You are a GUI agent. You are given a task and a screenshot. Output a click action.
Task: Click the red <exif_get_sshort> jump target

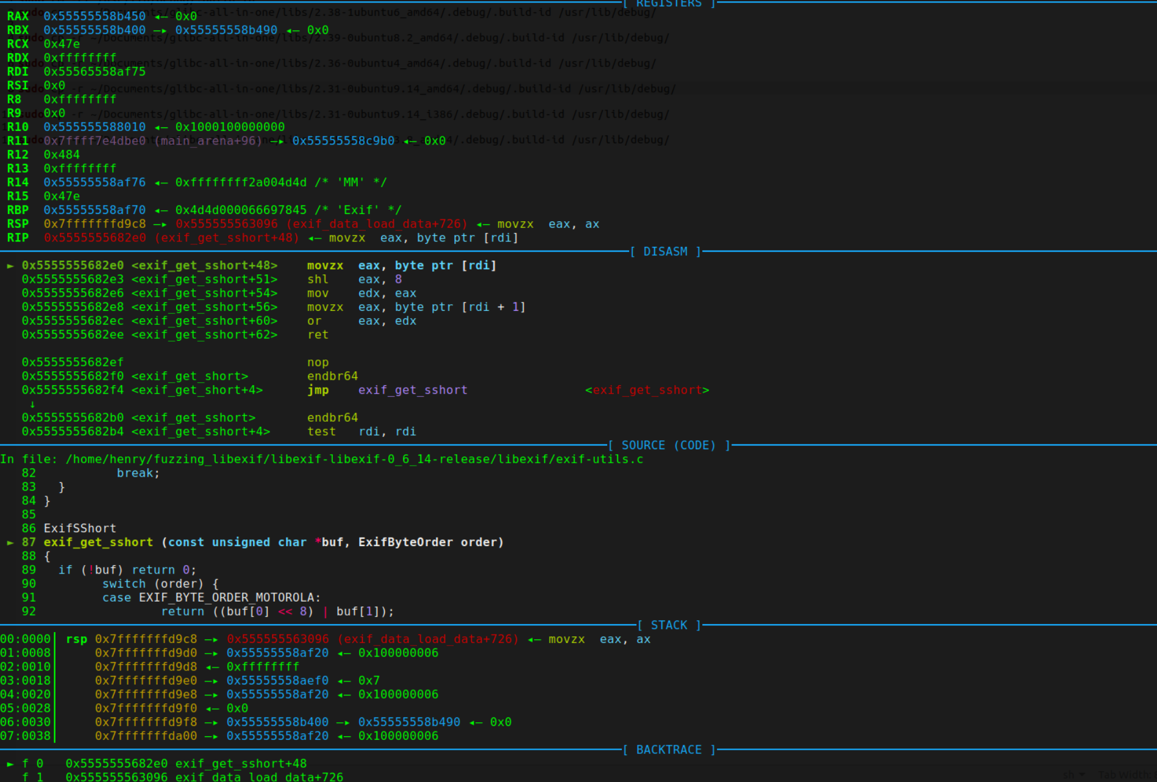[647, 390]
